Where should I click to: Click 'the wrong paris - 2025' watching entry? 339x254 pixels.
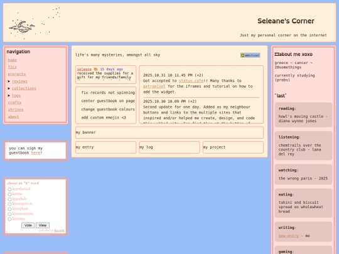coord(303,178)
